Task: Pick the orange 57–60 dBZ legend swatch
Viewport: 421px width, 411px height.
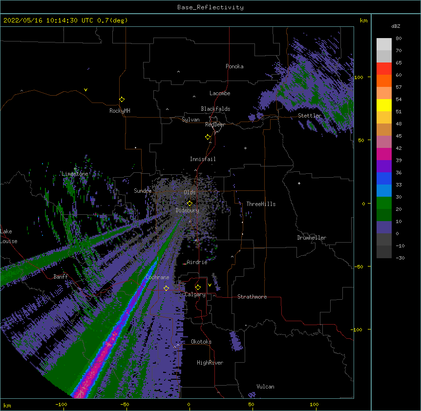Action: click(x=384, y=81)
